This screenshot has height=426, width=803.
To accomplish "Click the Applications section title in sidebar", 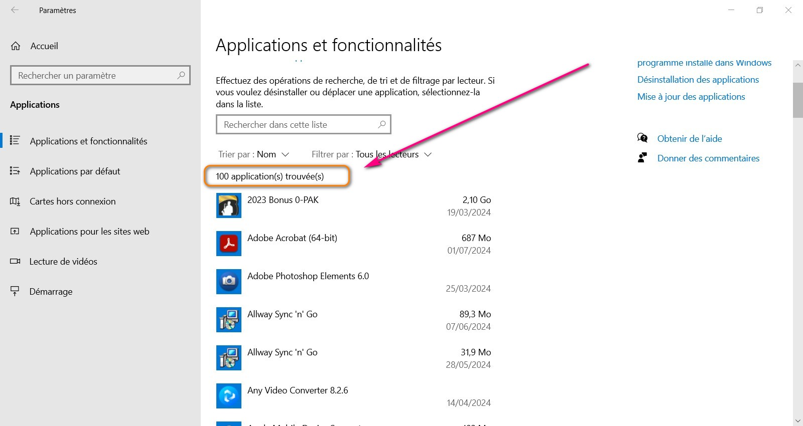I will 35,105.
